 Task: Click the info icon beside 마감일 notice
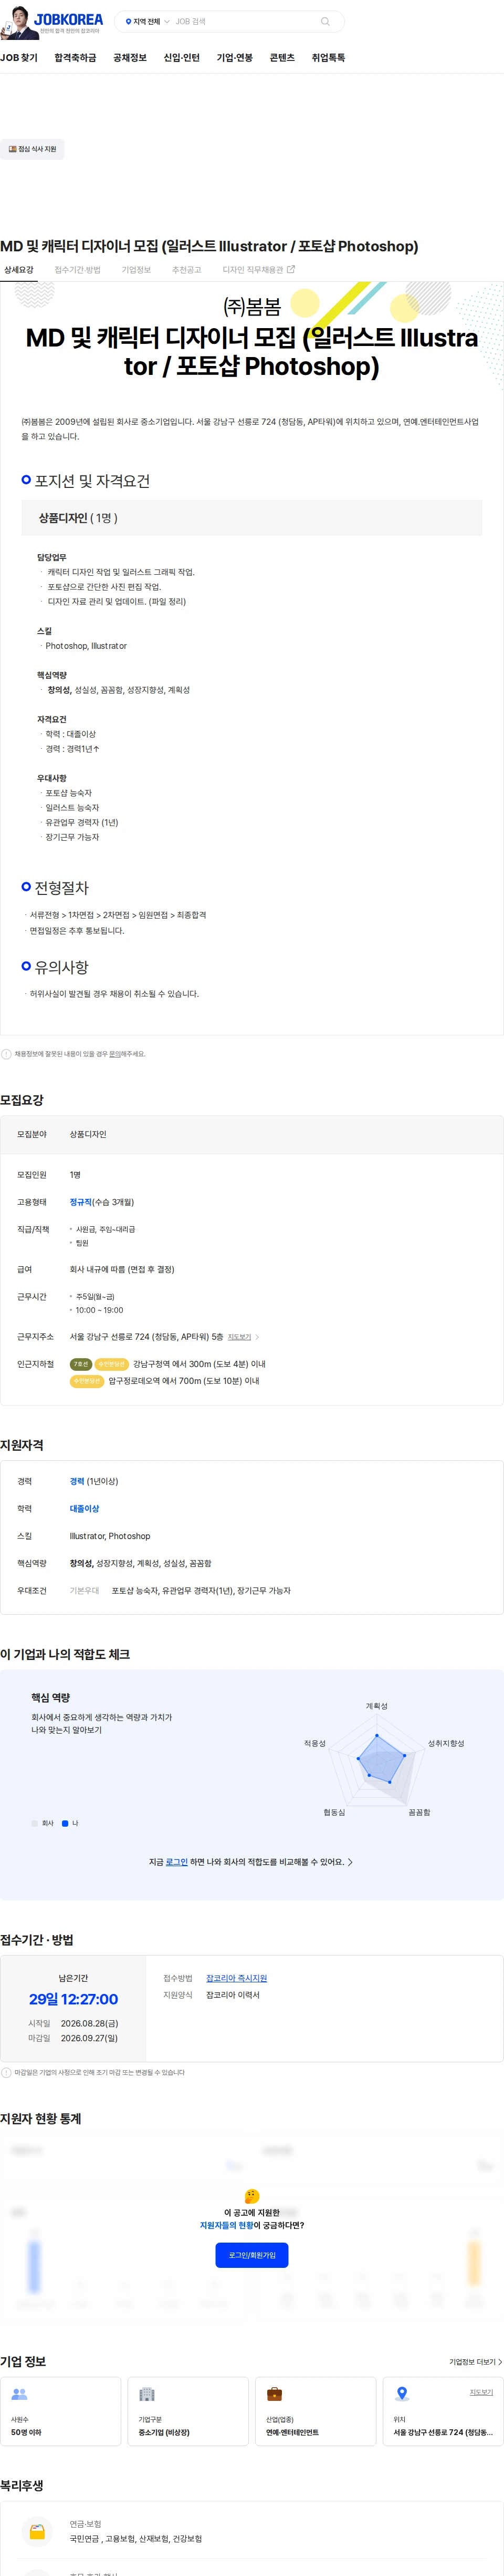click(x=6, y=2072)
